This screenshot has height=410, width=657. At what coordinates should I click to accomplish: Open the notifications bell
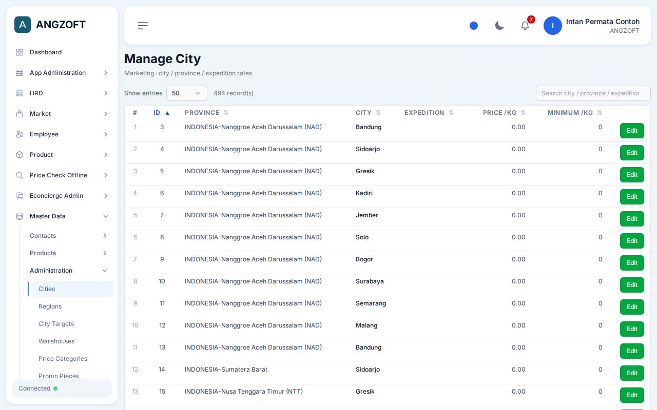525,26
